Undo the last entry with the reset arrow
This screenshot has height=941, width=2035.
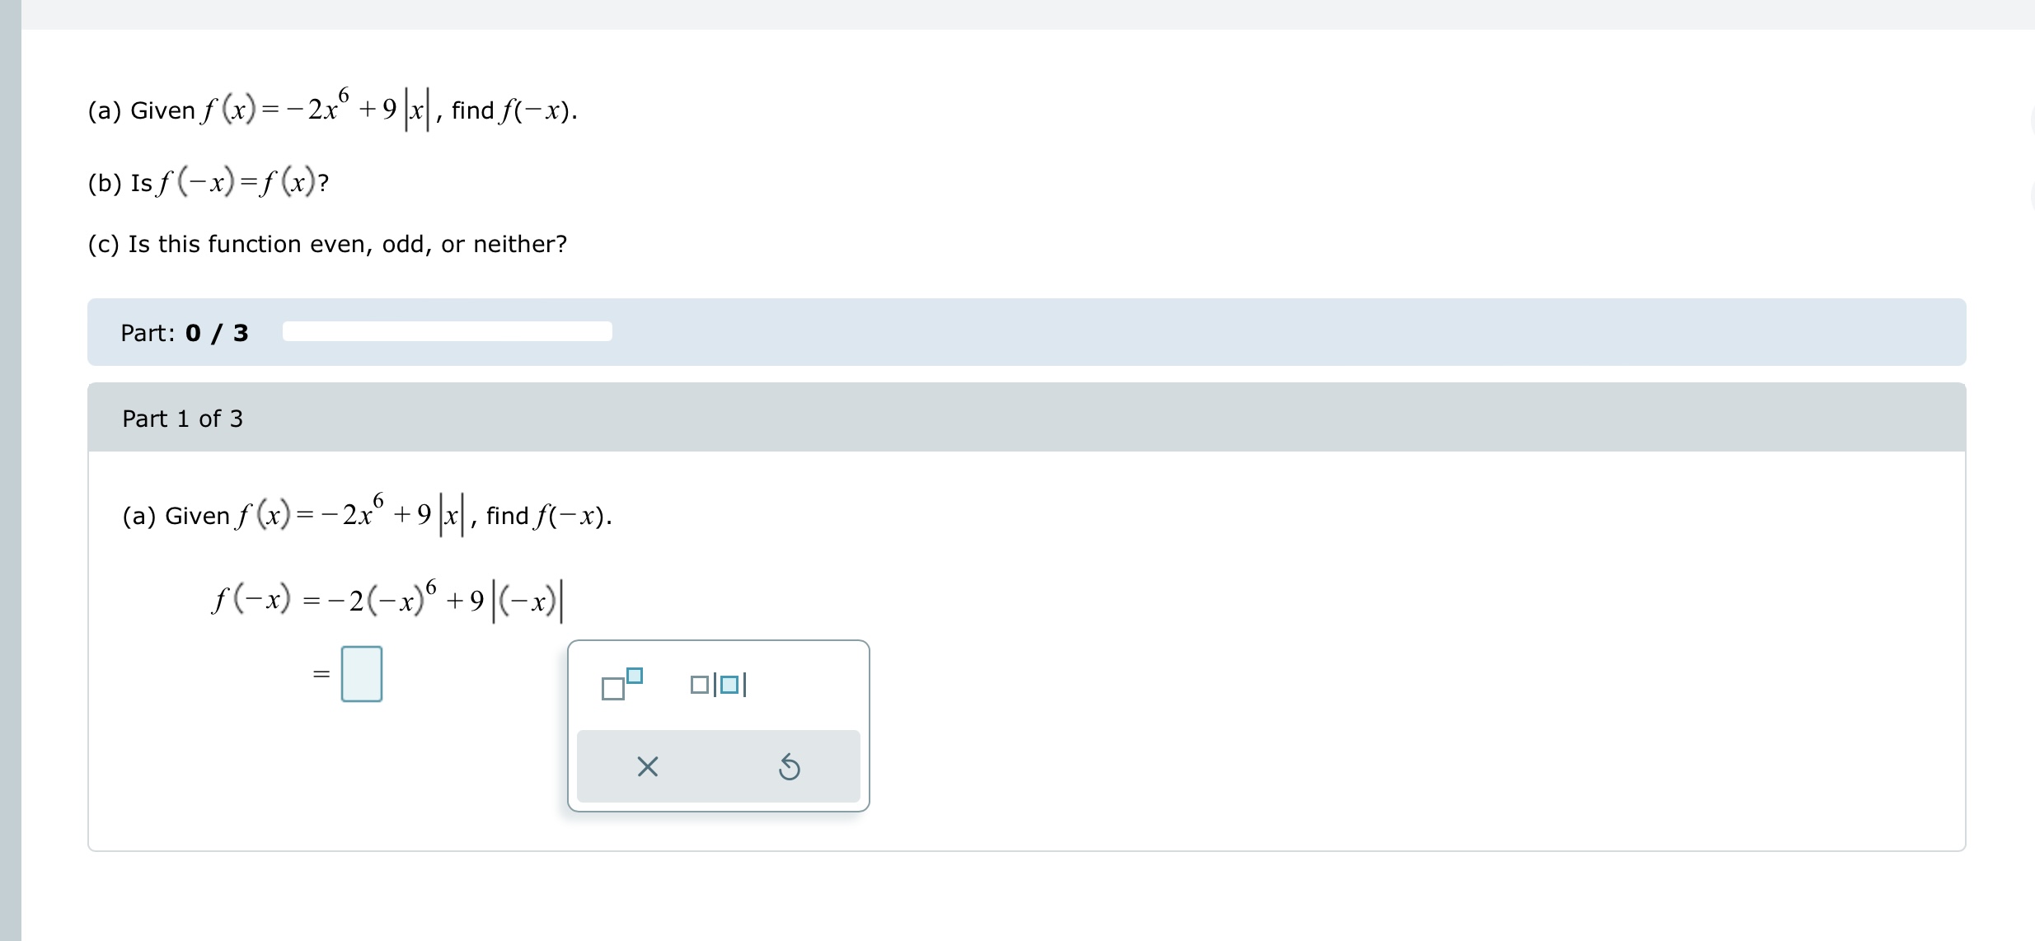click(790, 766)
